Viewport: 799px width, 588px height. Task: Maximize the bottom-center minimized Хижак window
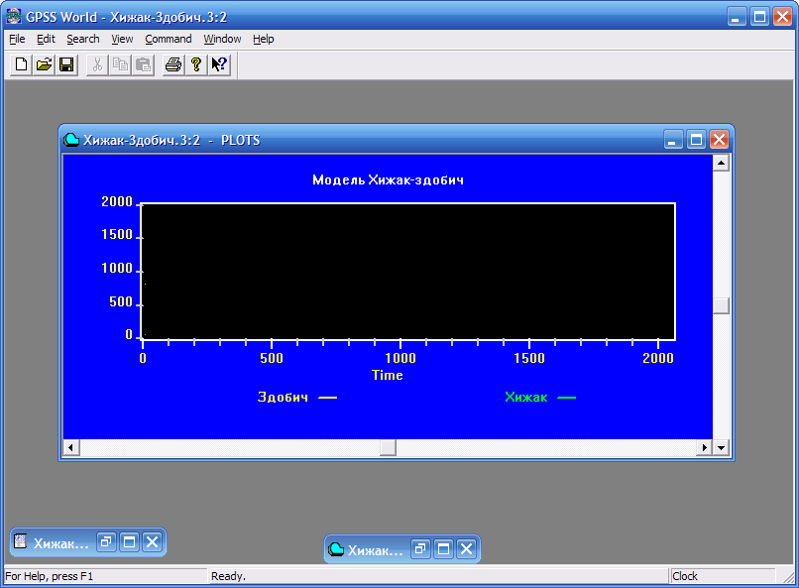tap(444, 548)
